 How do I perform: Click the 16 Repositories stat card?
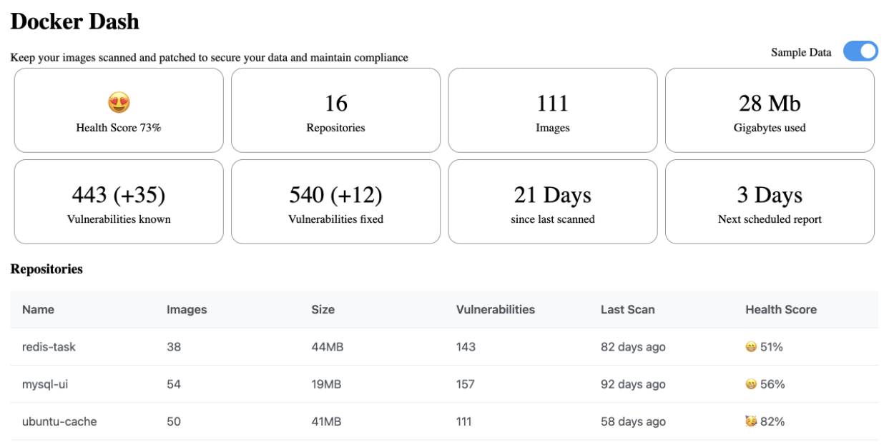pos(336,110)
